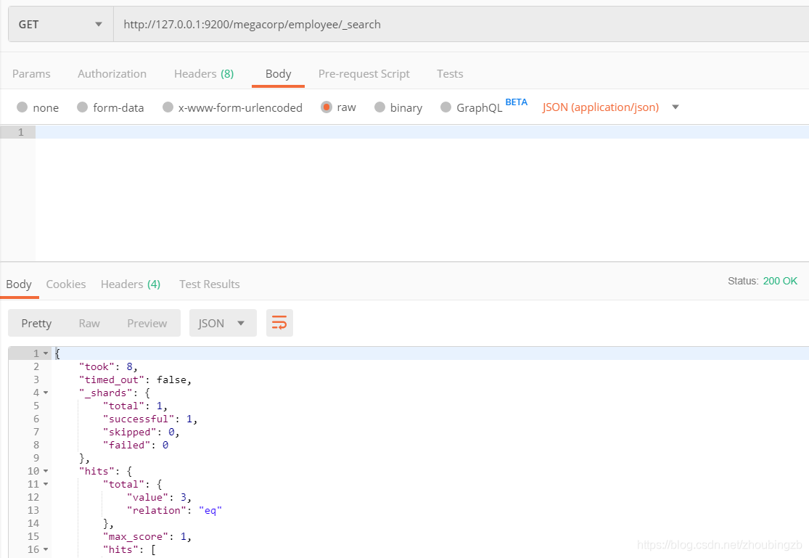Choose x-www-form-urlencoded body type

click(x=168, y=107)
